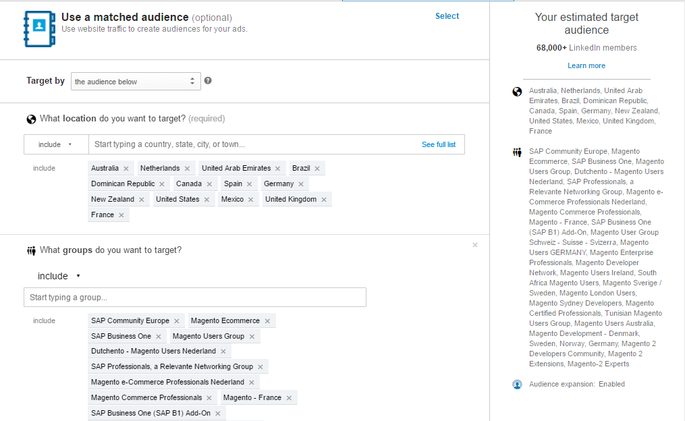Screen dimensions: 685x421
Task: Remove Magento Ecommerce group tag
Action: (x=267, y=321)
